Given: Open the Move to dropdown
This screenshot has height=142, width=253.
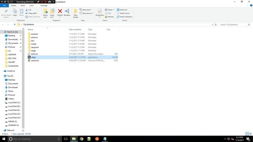Looking at the screenshot, I should point(45,16).
